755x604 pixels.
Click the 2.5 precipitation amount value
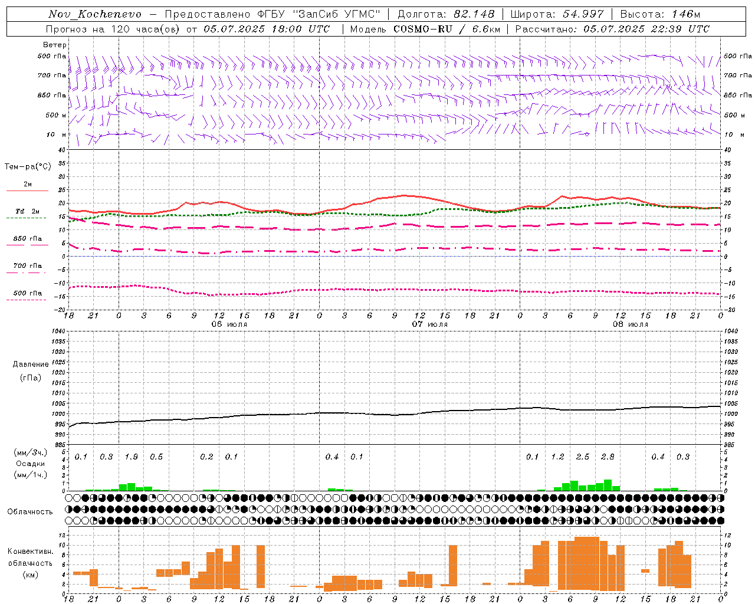pyautogui.click(x=583, y=457)
